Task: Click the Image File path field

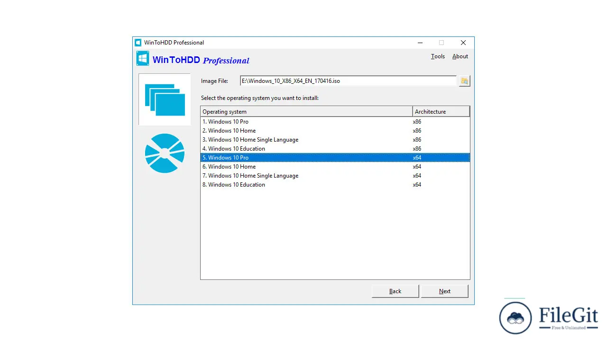Action: (x=348, y=81)
